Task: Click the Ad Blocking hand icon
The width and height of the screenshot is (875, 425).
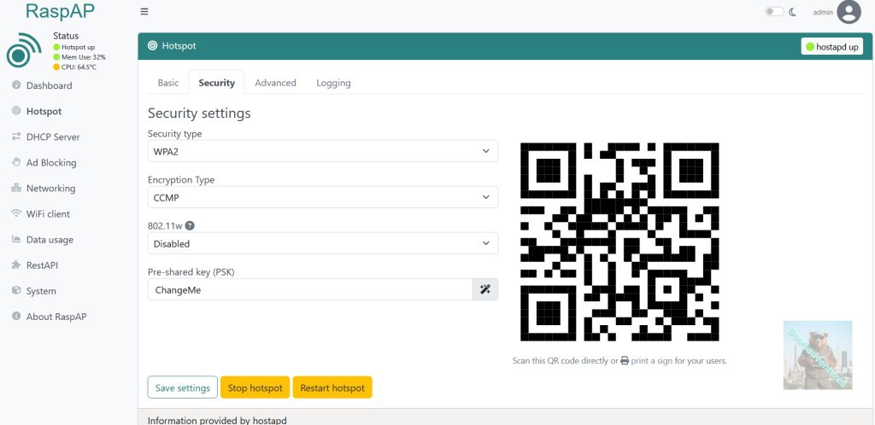Action: coord(16,162)
